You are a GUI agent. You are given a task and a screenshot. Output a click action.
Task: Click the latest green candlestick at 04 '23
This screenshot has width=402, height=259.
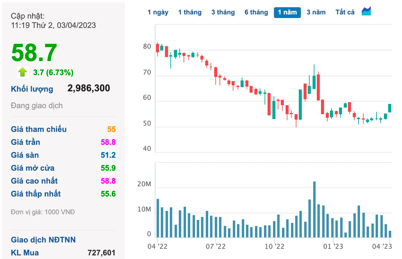[390, 108]
